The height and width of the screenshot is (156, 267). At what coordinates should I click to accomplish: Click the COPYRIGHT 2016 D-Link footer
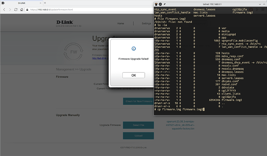133,148
